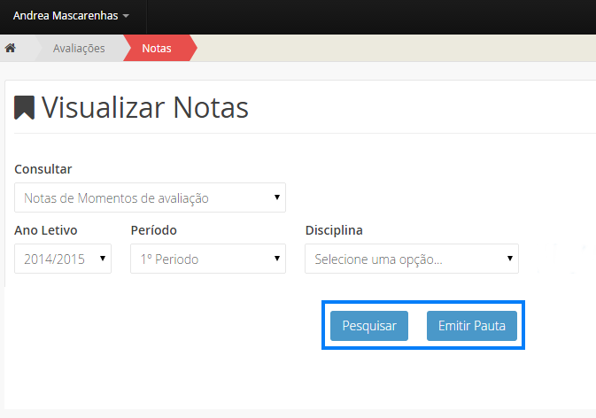Go to the Avaliações breadcrumb

click(x=79, y=48)
